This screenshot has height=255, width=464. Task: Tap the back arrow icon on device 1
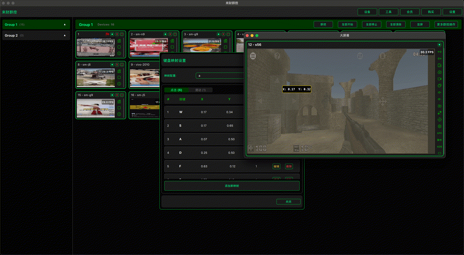pos(119,53)
